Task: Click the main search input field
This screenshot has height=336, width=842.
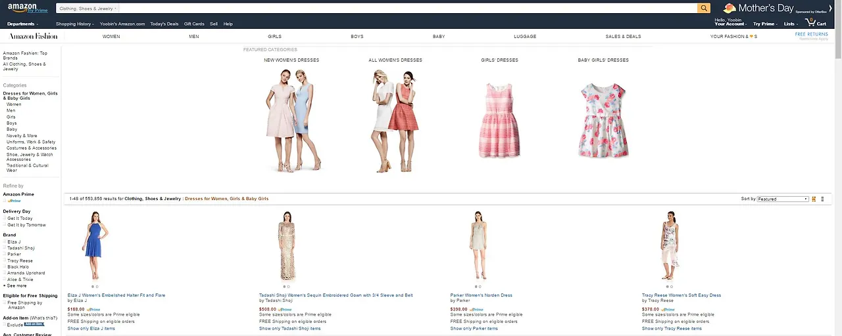Action: tap(408, 9)
